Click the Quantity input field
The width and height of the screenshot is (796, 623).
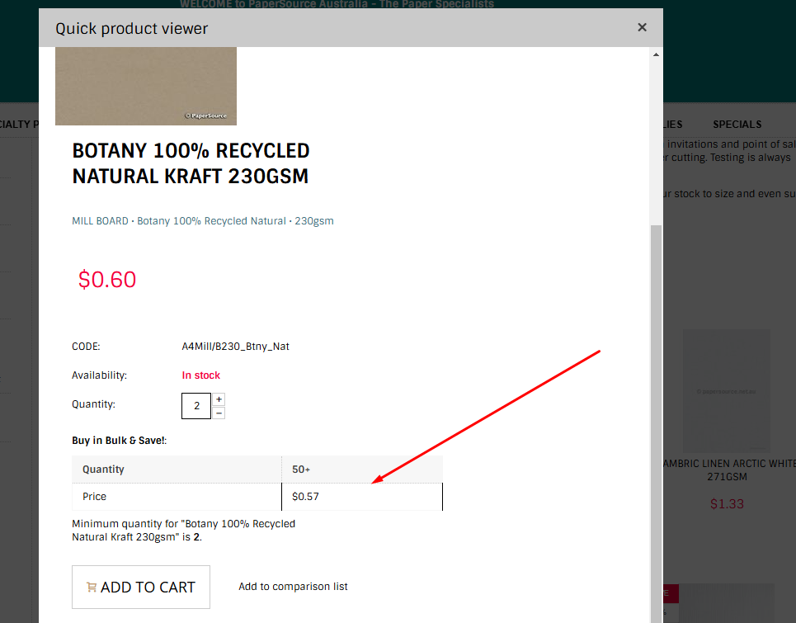click(x=196, y=406)
